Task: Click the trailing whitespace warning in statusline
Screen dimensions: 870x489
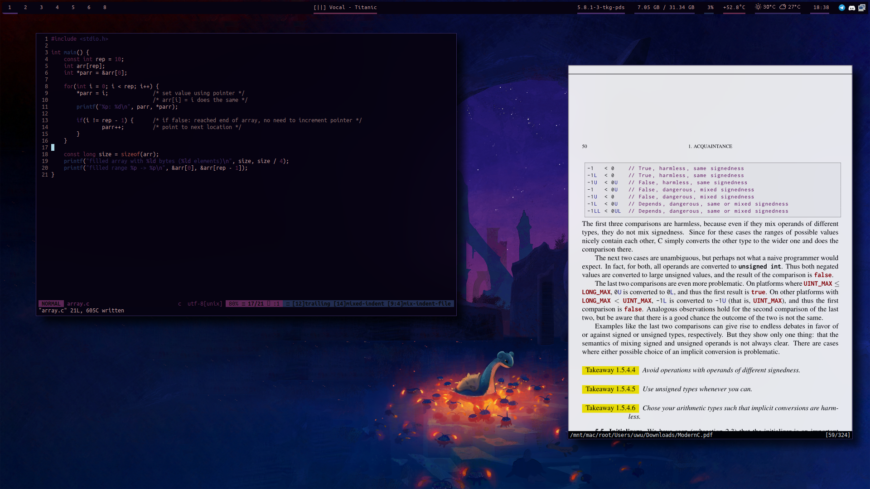Action: tap(311, 304)
